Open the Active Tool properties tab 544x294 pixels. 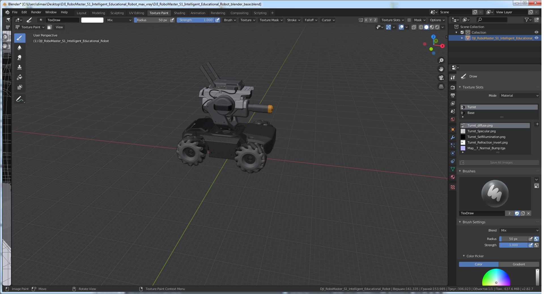click(453, 77)
